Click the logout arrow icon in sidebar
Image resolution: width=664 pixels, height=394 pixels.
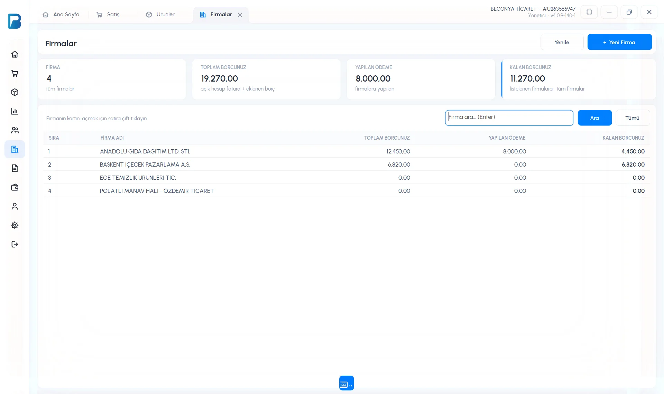click(15, 244)
